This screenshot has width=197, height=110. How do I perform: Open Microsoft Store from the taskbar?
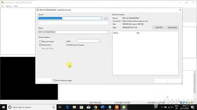81,107
